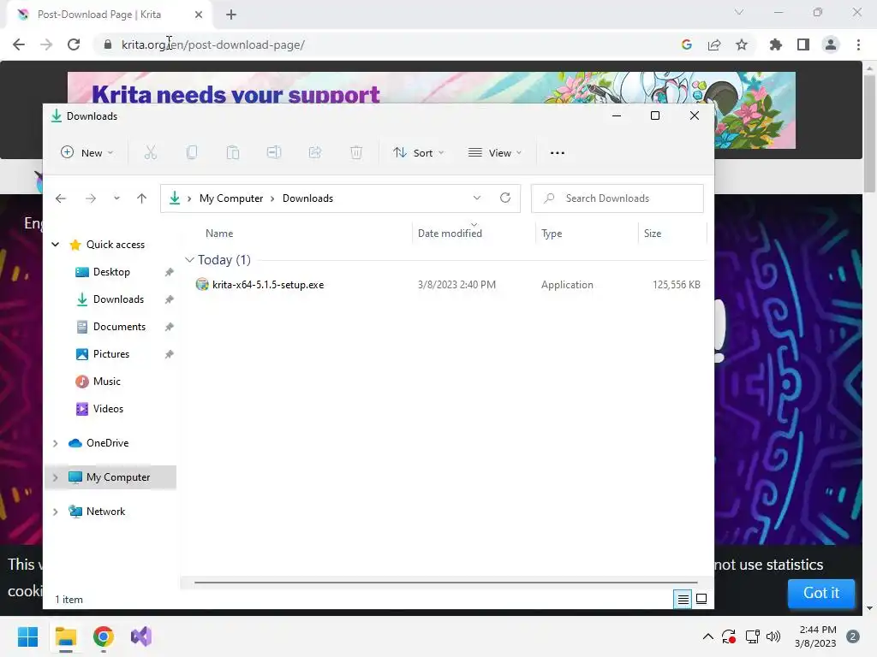Open File Explorer from taskbar
Viewport: 877px width, 657px height.
65,636
